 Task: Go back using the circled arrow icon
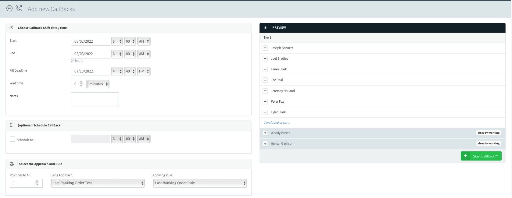[9, 9]
